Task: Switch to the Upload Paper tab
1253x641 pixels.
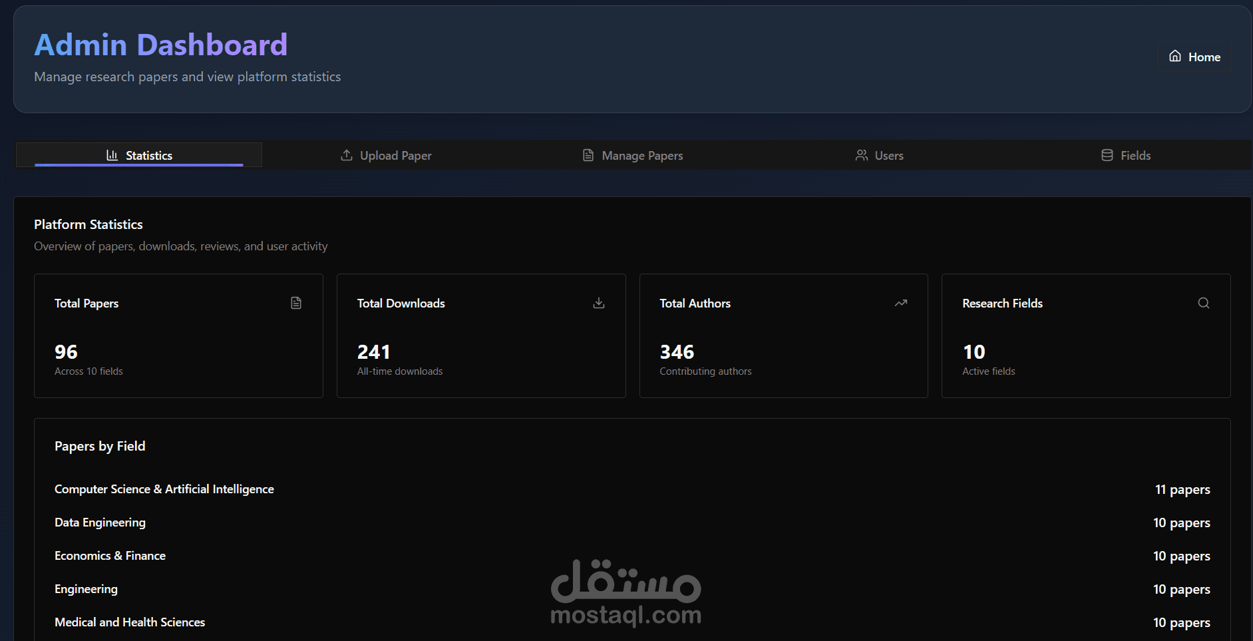Action: [386, 155]
